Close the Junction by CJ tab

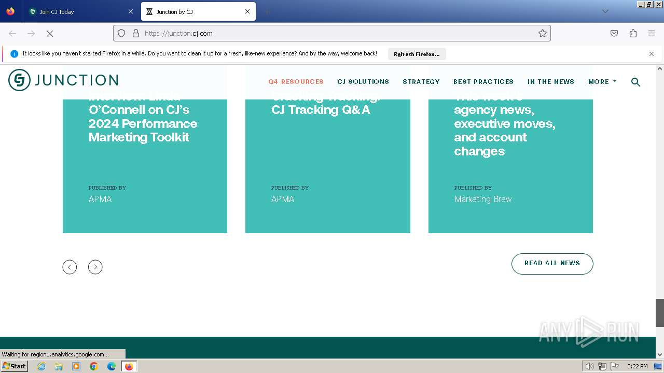(247, 11)
